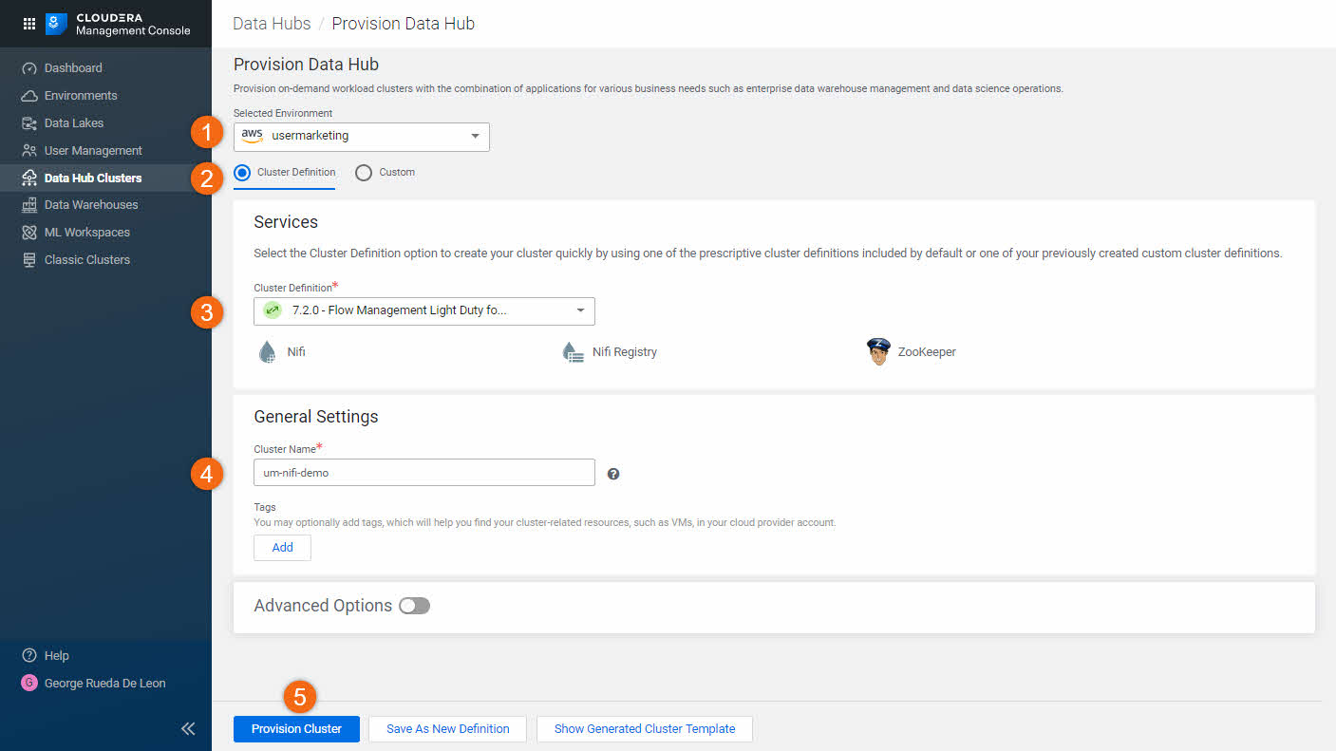Image resolution: width=1336 pixels, height=751 pixels.
Task: Click the Cluster Name input field
Action: [424, 473]
